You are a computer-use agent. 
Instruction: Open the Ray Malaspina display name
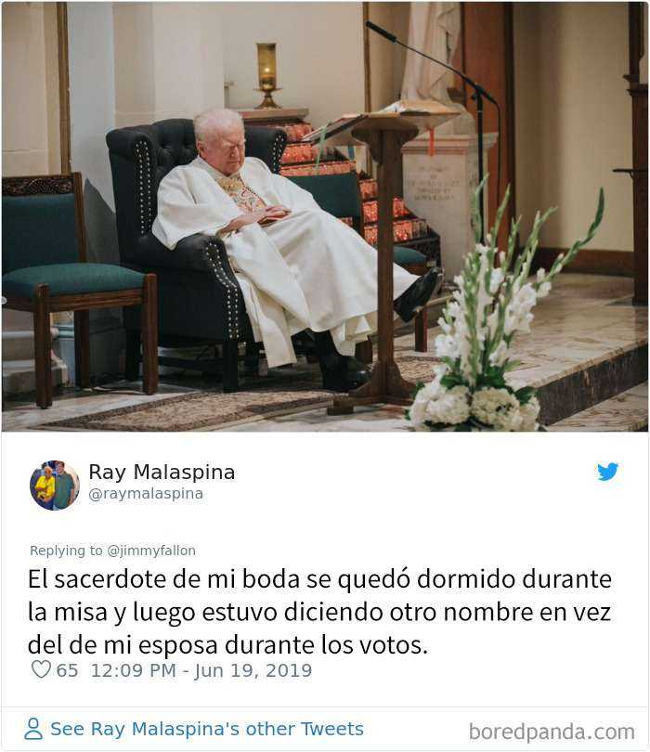coord(162,472)
